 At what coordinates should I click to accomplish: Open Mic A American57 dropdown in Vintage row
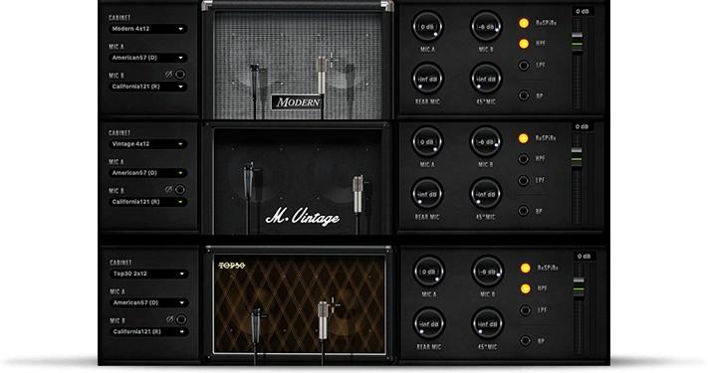147,173
